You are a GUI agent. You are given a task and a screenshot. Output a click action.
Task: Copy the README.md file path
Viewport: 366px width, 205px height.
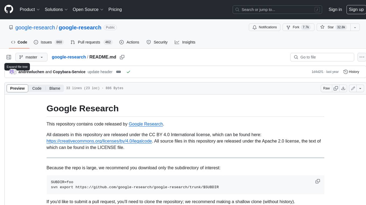pos(122,57)
